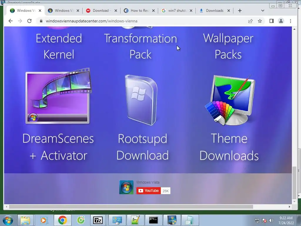The width and height of the screenshot is (301, 226).
Task: Click the forward navigation arrow
Action: point(20,21)
